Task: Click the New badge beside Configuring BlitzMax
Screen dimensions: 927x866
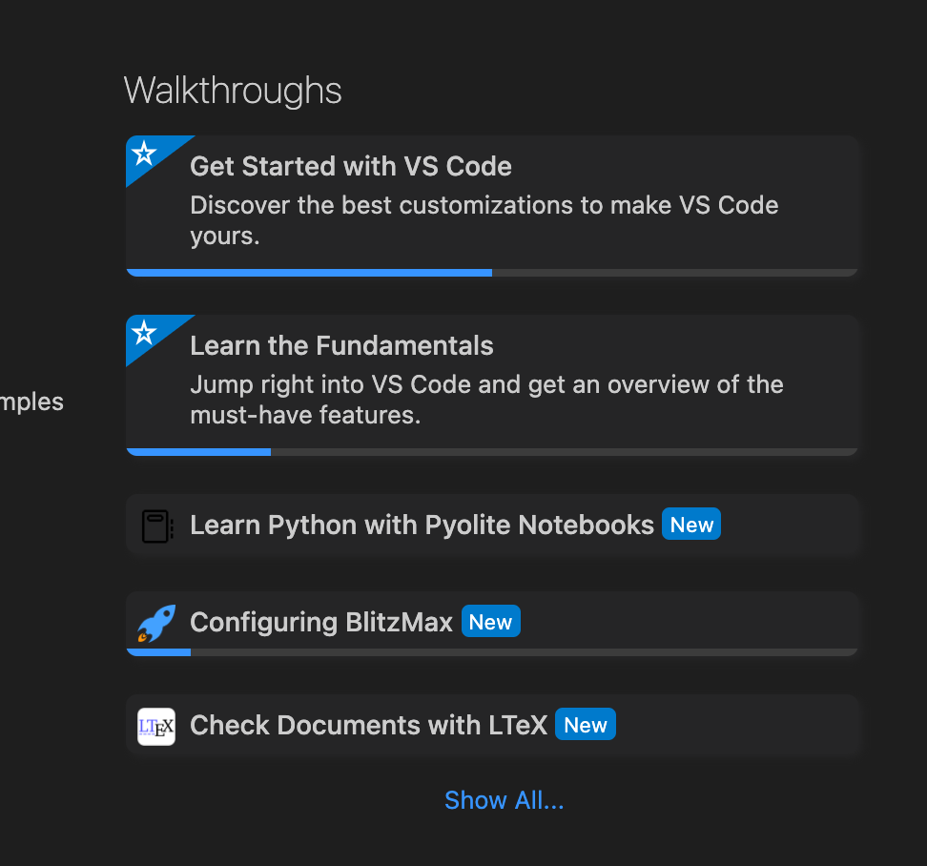Action: (x=490, y=623)
